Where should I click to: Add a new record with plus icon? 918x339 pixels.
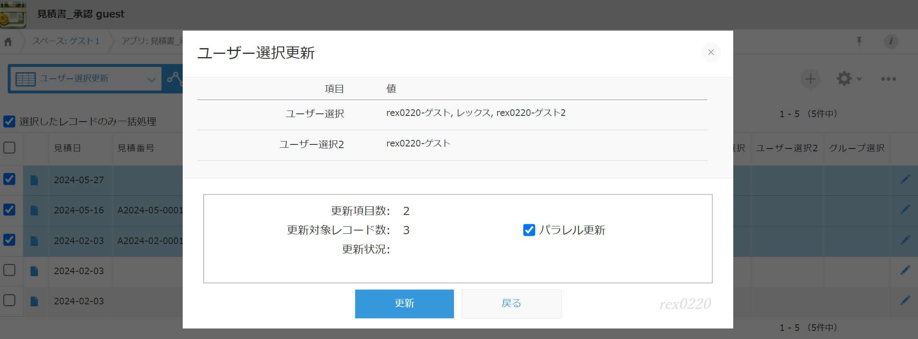click(x=810, y=79)
